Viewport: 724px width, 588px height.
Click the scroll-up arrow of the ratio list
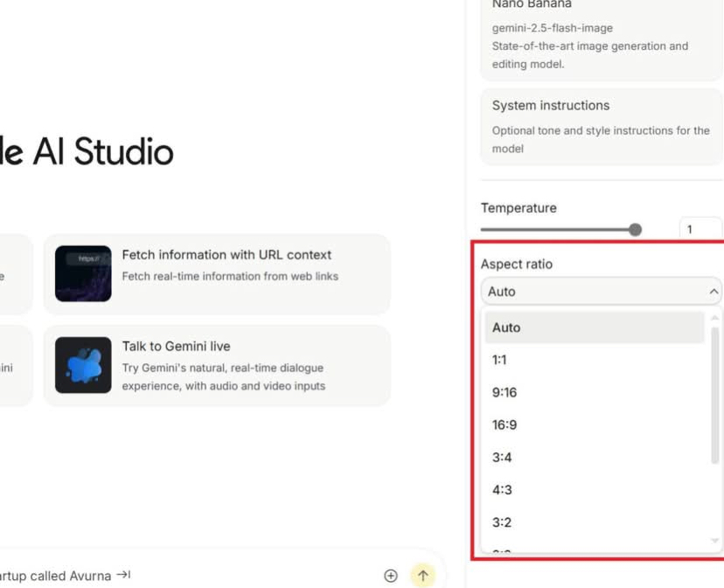[714, 318]
